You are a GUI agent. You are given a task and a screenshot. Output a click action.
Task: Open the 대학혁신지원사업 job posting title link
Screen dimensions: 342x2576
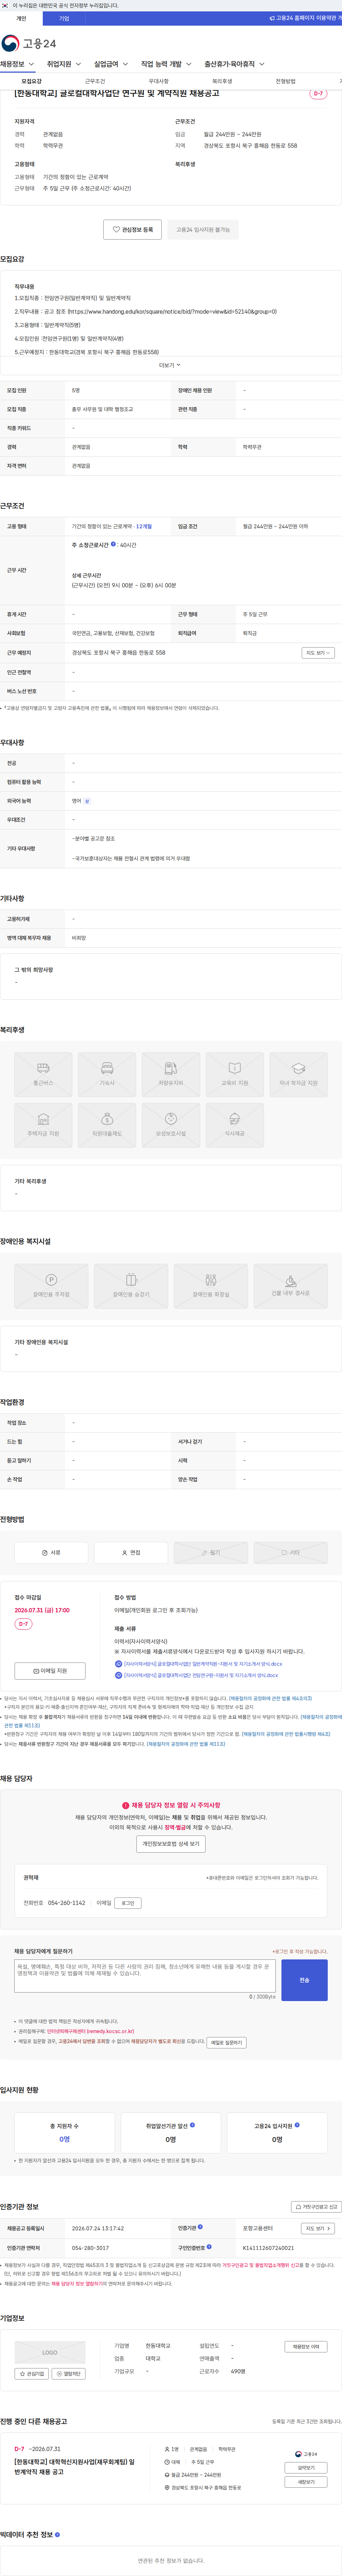click(x=74, y=2467)
